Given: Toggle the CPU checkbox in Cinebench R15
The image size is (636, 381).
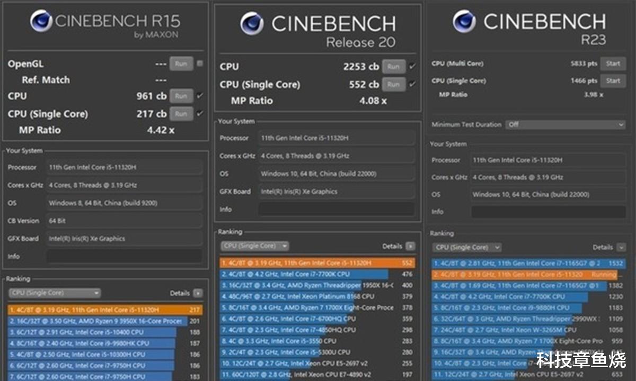Looking at the screenshot, I should 200,96.
